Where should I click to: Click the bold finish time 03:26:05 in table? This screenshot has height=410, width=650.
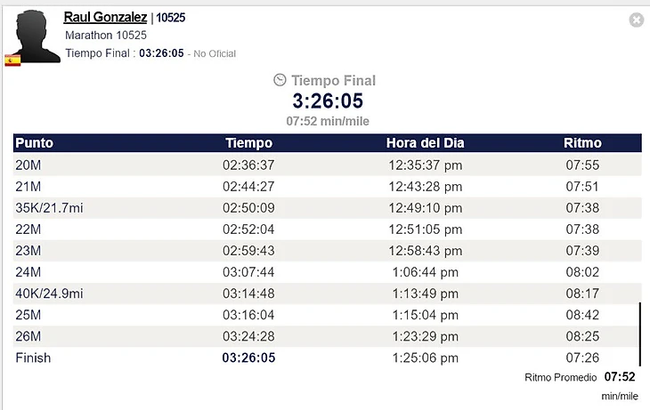point(248,358)
